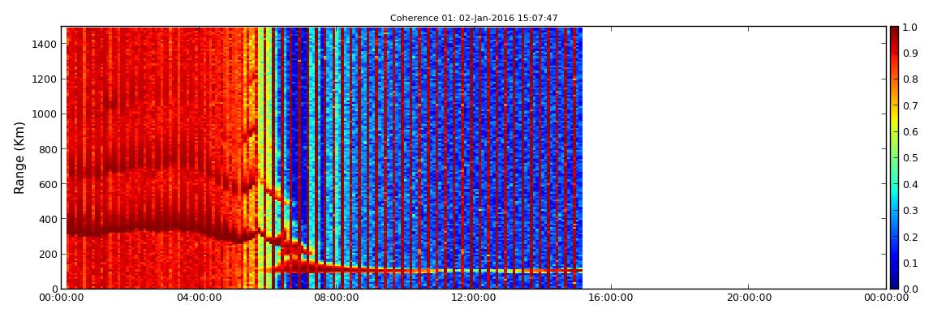933x330 pixels.
Task: Click the colorbar tick label 0.0
Action: click(x=911, y=289)
